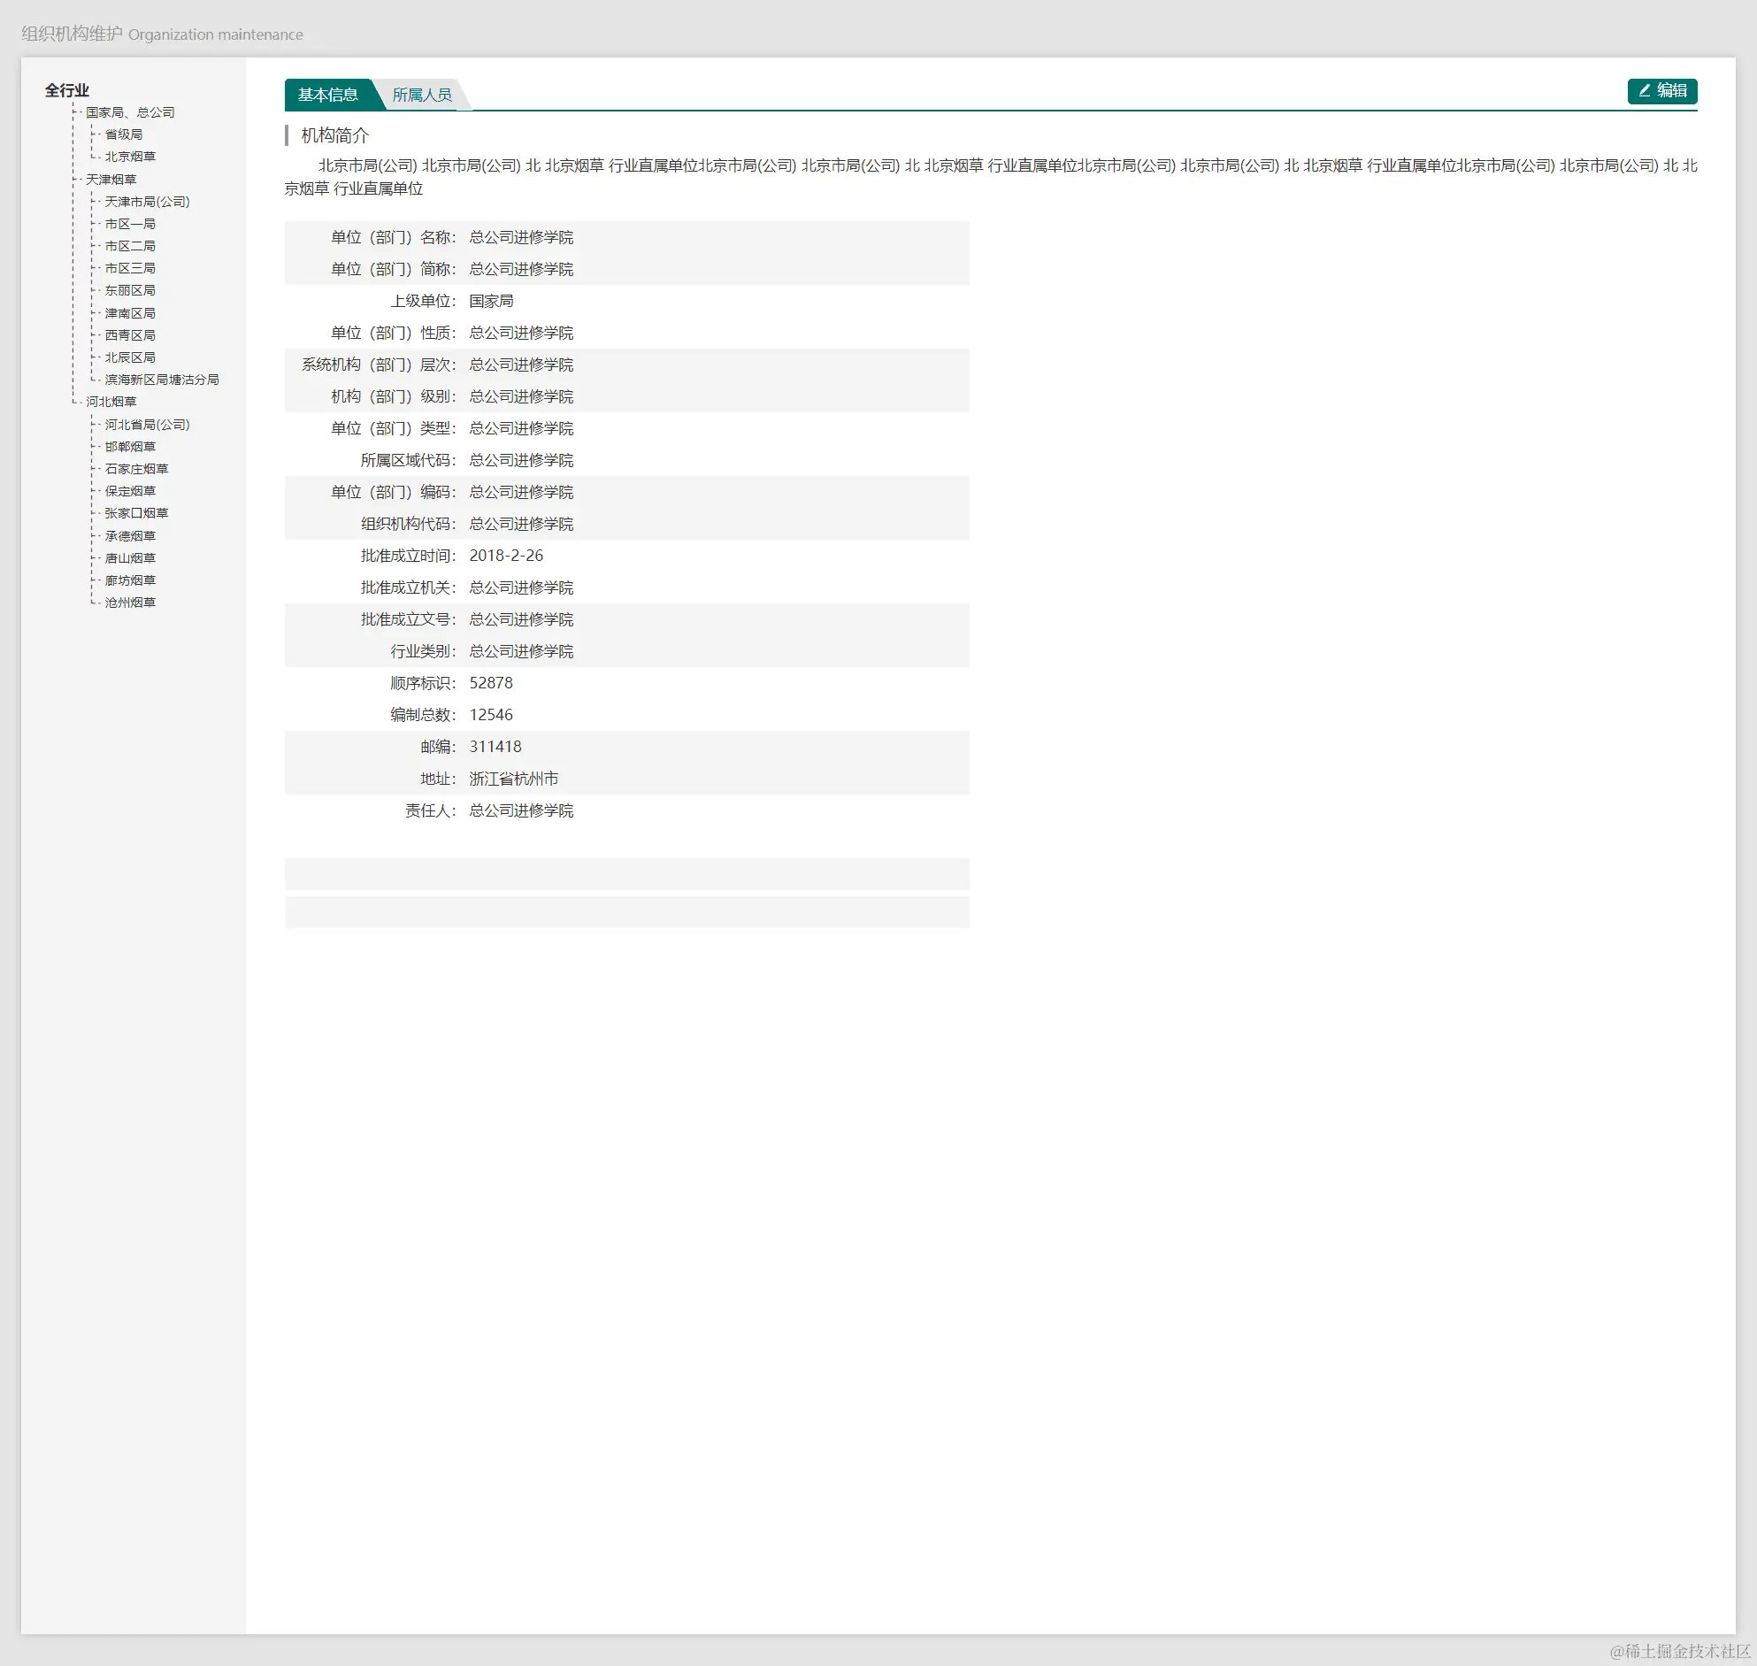Click the 编辑 edit button
Image resolution: width=1757 pixels, height=1666 pixels.
tap(1661, 90)
